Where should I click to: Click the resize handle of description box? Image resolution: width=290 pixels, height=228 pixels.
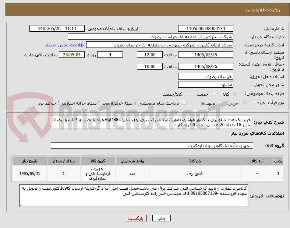pos(52,126)
